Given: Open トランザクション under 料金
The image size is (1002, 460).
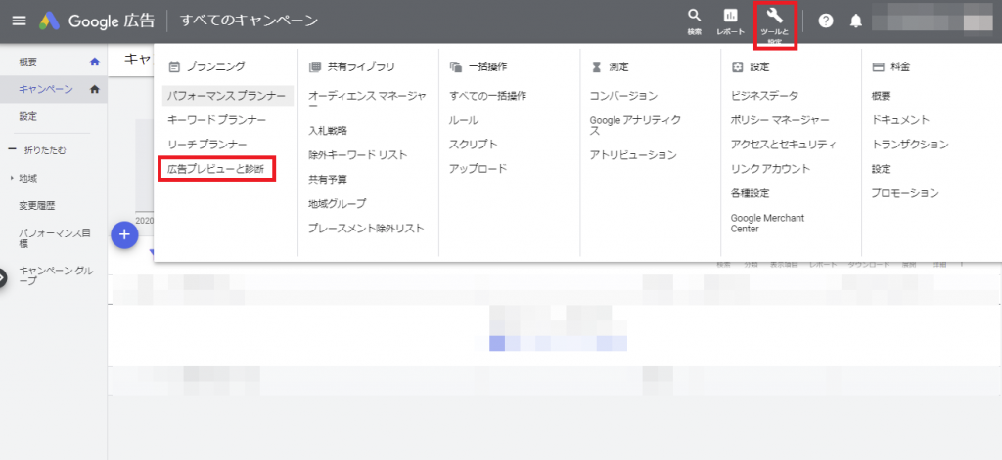Looking at the screenshot, I should click(x=910, y=145).
